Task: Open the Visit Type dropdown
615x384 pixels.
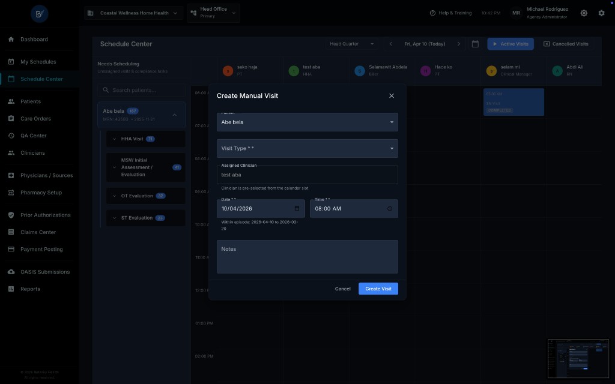Action: coord(307,149)
